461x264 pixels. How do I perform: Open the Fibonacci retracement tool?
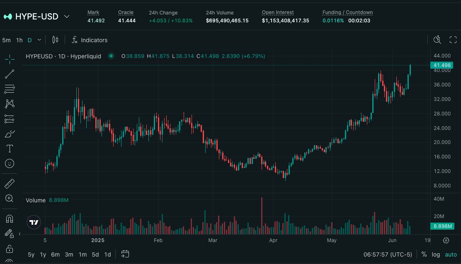10,89
